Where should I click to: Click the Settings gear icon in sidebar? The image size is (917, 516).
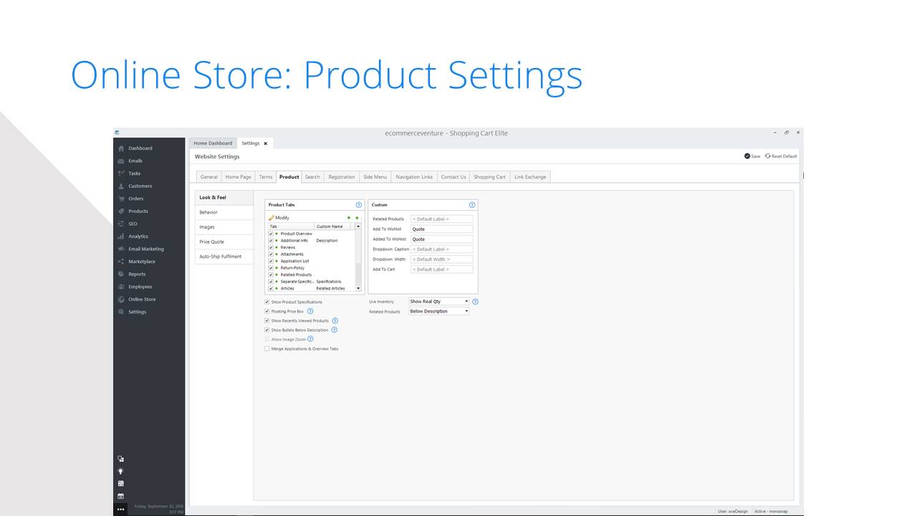(121, 312)
